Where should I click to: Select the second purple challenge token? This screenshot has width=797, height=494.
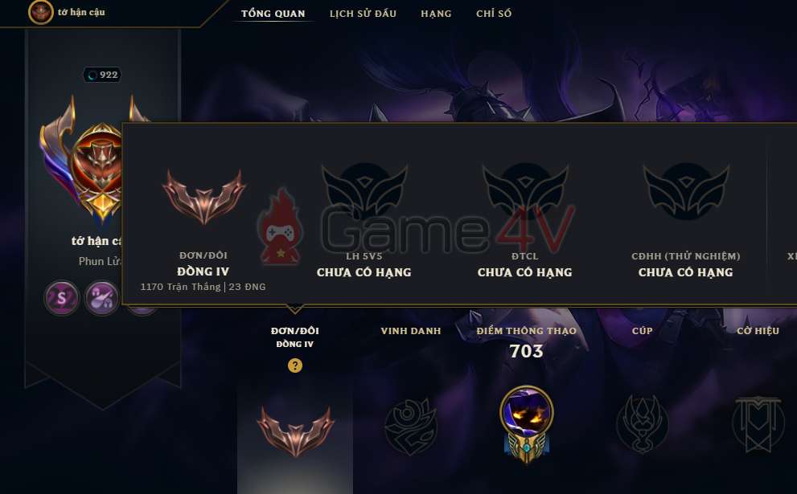101,298
